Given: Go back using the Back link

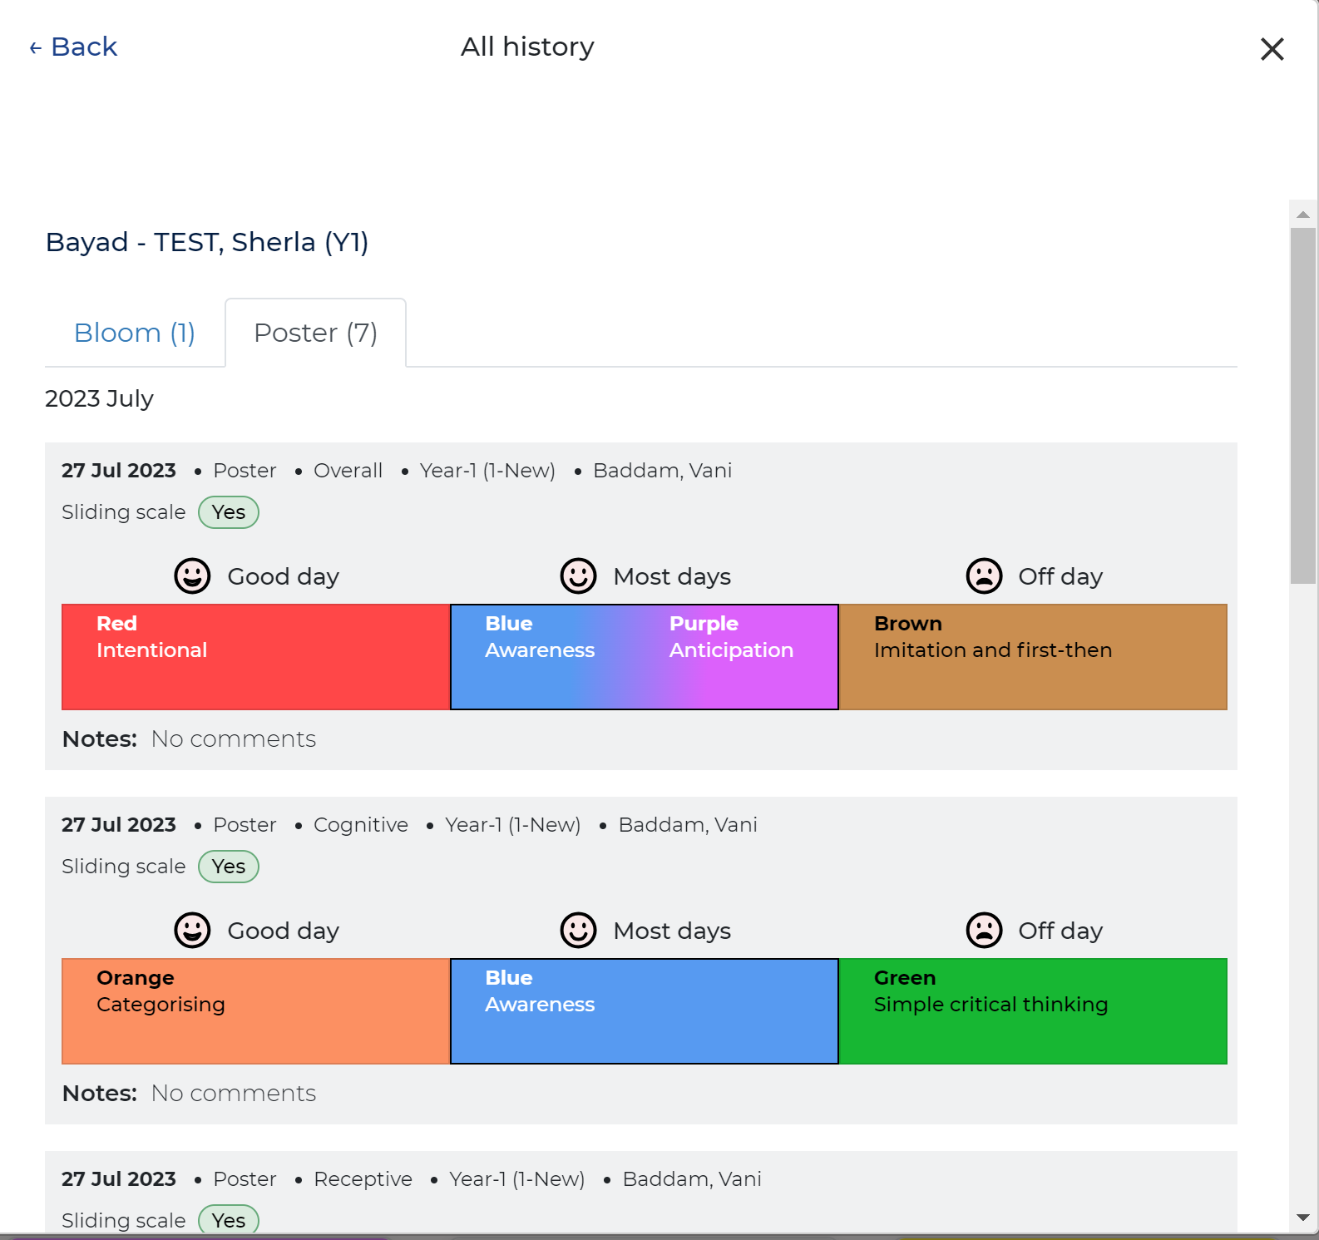Looking at the screenshot, I should pyautogui.click(x=73, y=47).
